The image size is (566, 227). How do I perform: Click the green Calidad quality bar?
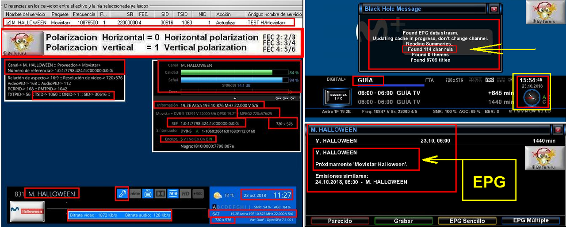coord(234,73)
